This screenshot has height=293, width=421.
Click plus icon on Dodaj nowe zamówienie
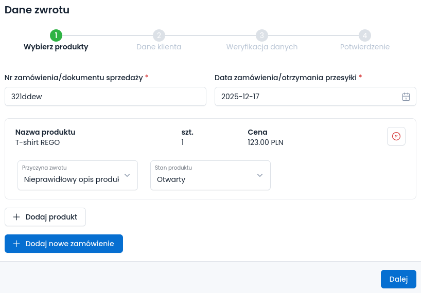(x=16, y=244)
